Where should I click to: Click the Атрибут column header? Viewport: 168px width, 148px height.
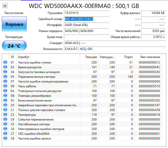(48, 57)
